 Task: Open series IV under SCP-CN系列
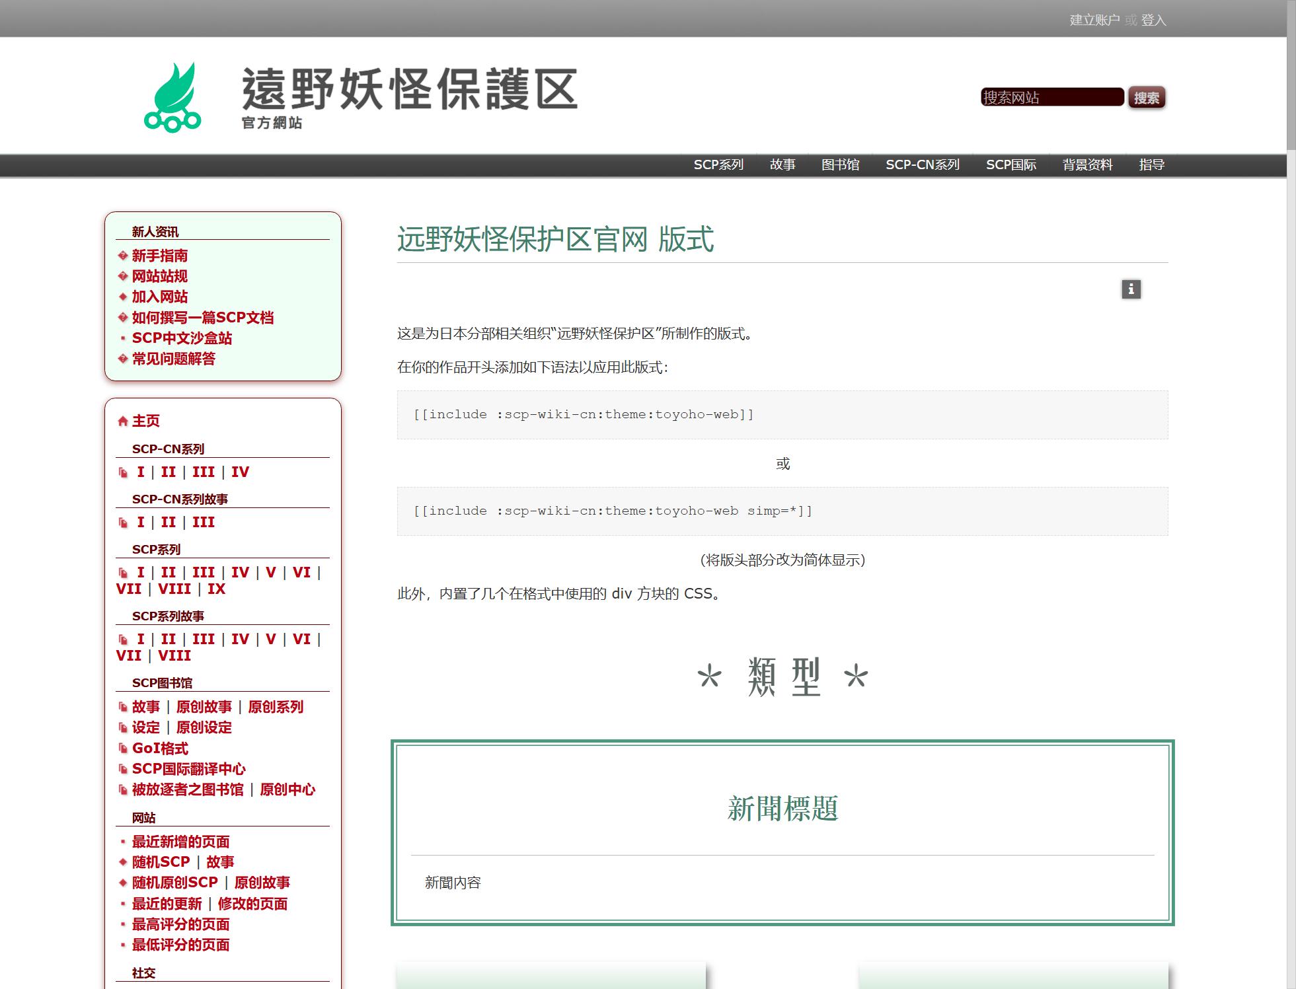[x=241, y=472]
